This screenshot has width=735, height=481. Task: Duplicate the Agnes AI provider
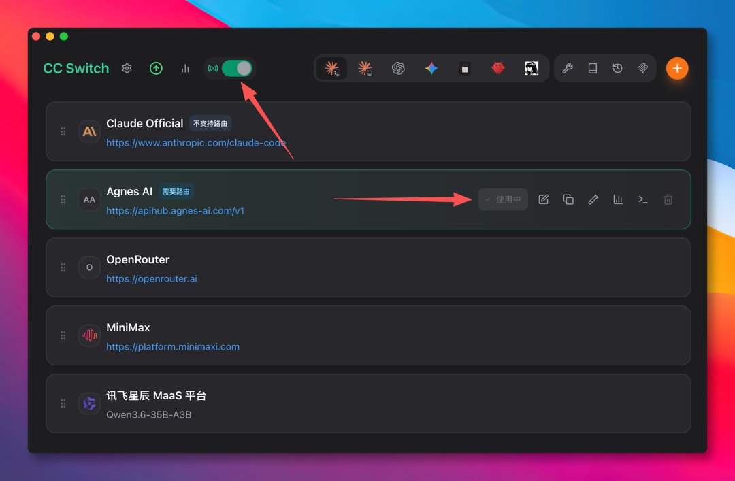pos(568,199)
